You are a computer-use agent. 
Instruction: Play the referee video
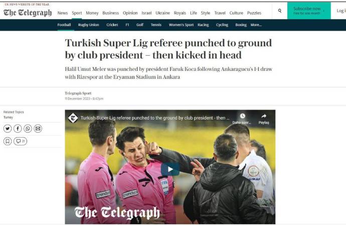[x=170, y=169]
